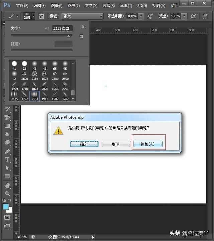This screenshot has width=214, height=241.
Task: Open 3D(D) menu
Action: pyautogui.click(x=142, y=6)
